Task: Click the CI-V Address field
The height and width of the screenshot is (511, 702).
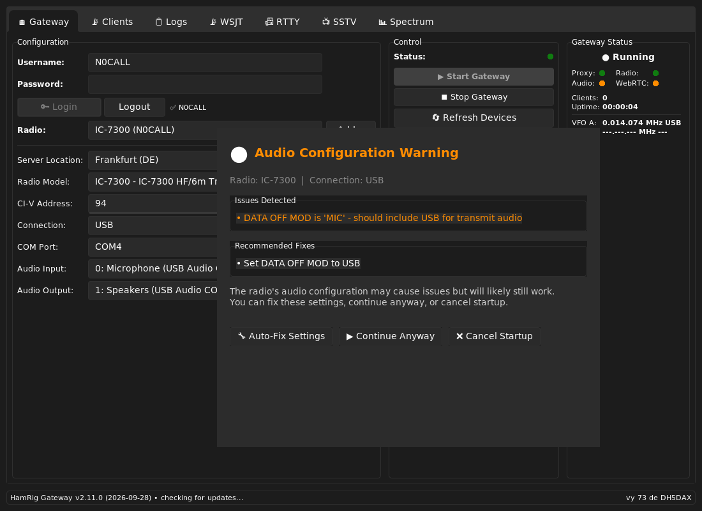Action: 153,204
